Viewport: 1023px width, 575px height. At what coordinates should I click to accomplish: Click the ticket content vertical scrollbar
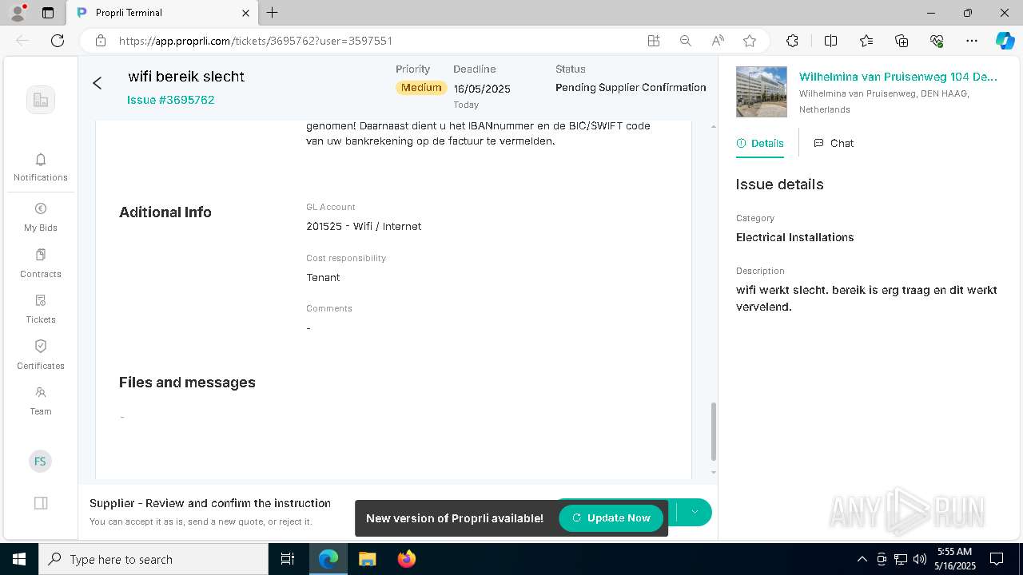coord(713,431)
